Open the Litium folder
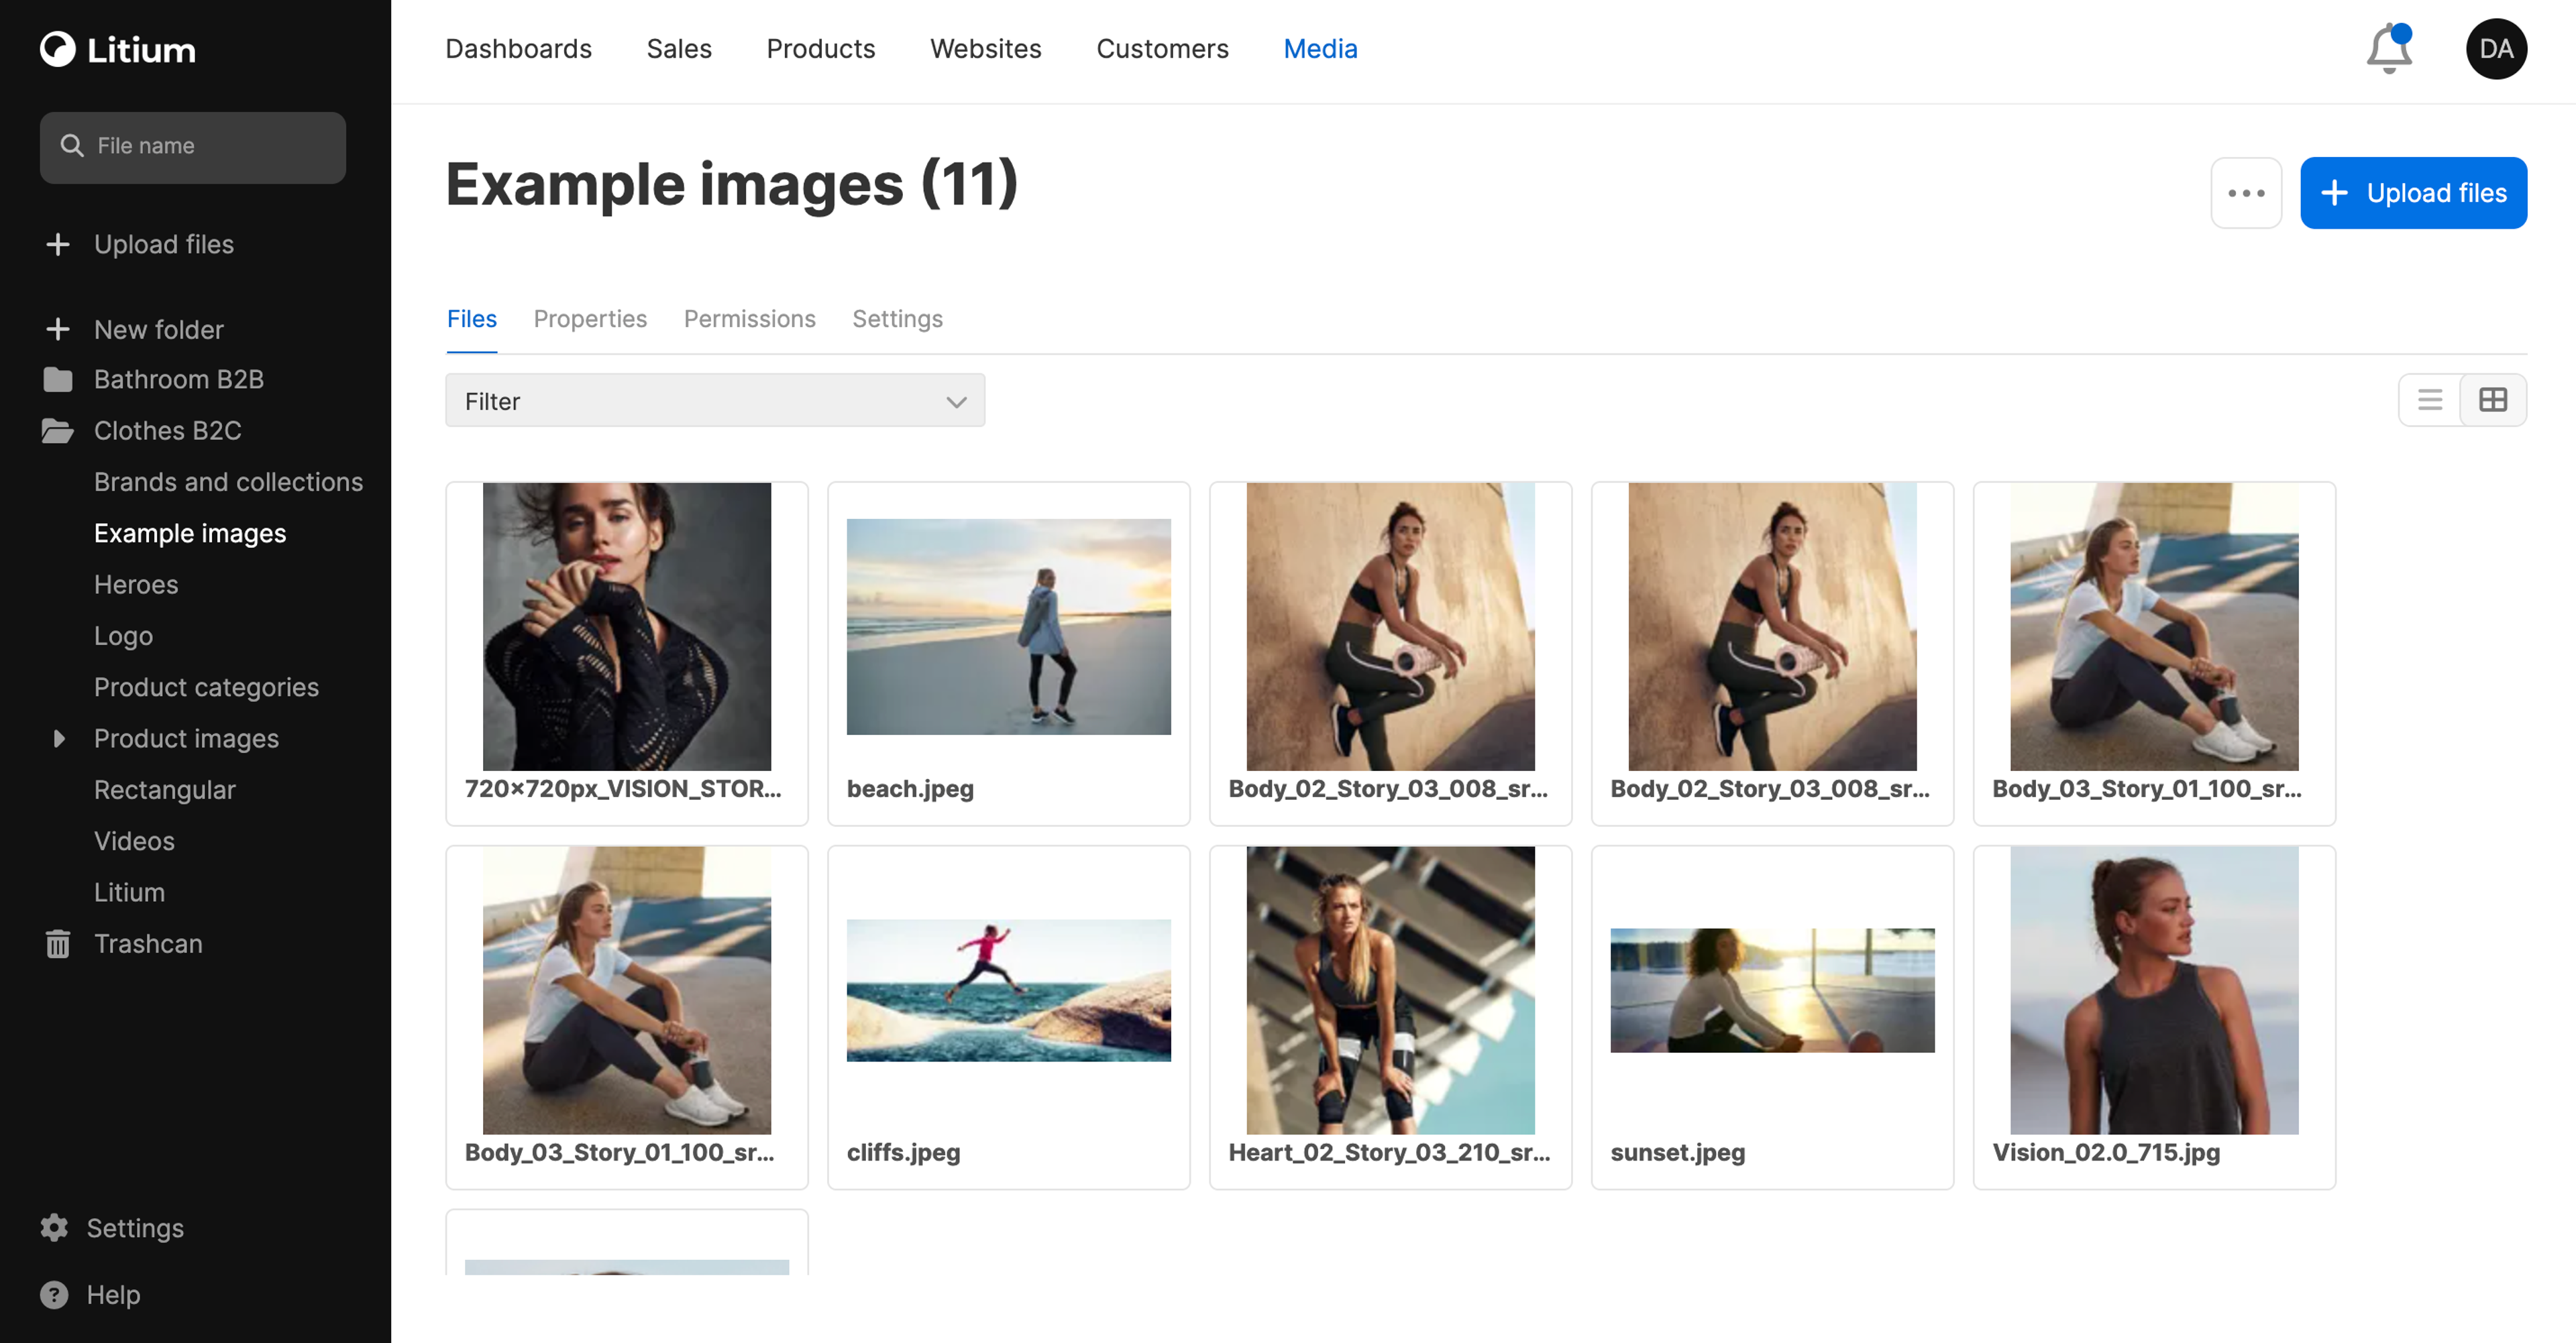The image size is (2576, 1343). click(129, 892)
